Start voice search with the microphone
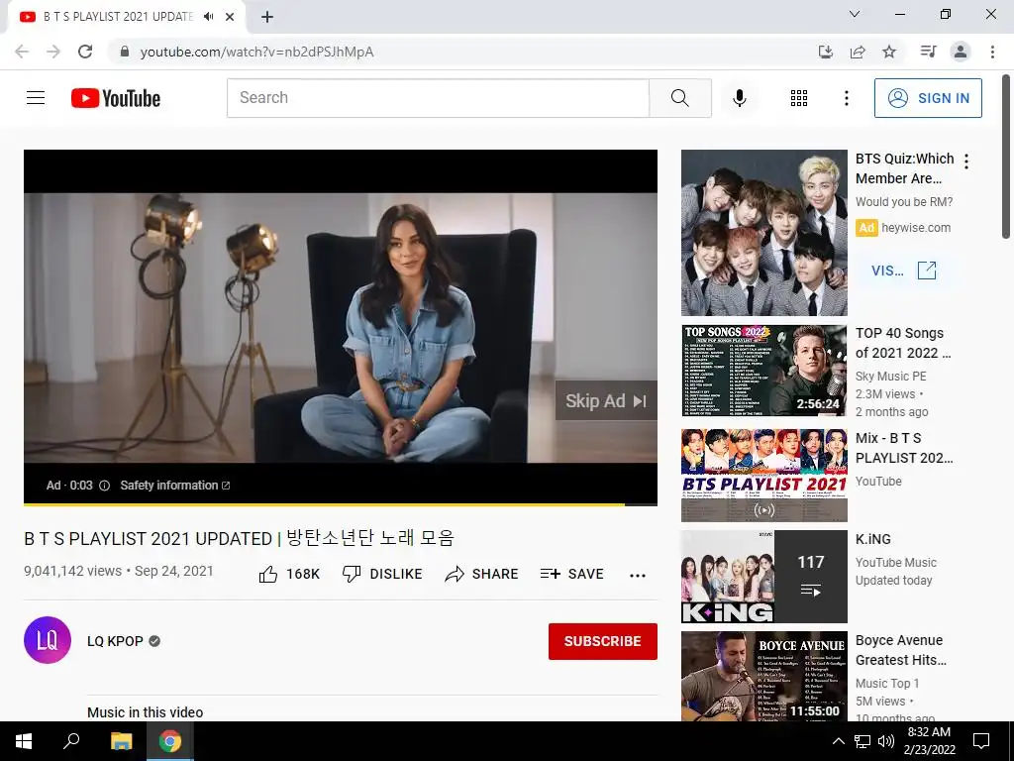Screen dimensions: 1014x761 point(739,98)
